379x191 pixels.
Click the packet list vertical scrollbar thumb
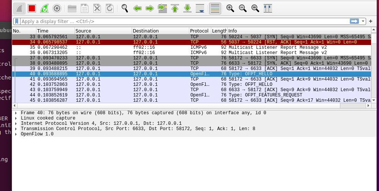(374, 38)
